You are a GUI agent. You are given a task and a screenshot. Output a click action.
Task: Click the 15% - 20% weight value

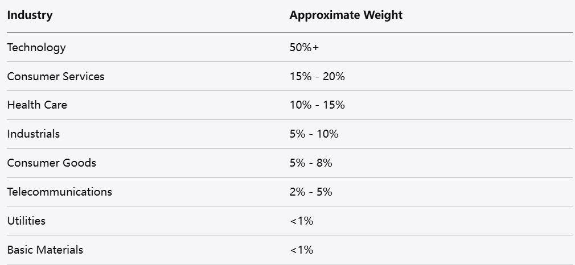click(317, 76)
